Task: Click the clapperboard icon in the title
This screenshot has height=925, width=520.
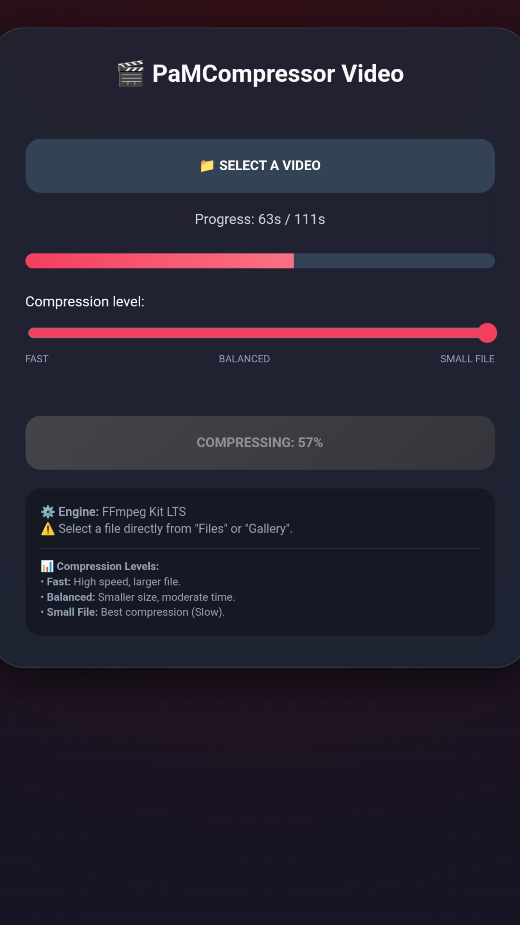Action: click(131, 74)
